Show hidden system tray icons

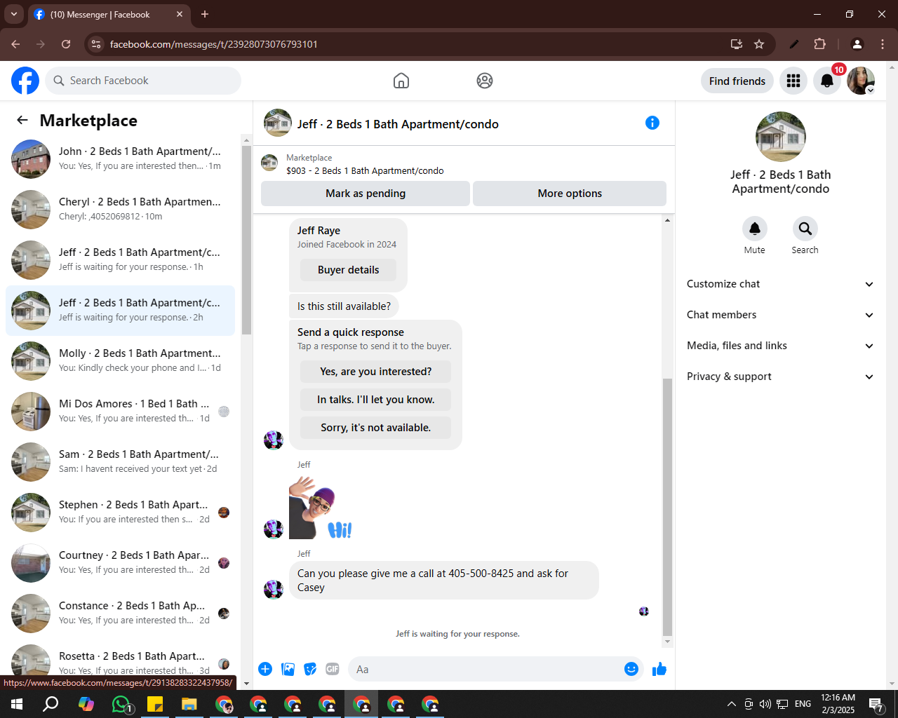click(x=731, y=704)
